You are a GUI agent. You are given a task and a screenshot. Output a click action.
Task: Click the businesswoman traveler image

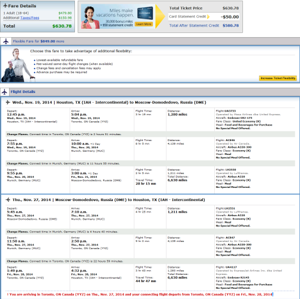point(17,65)
